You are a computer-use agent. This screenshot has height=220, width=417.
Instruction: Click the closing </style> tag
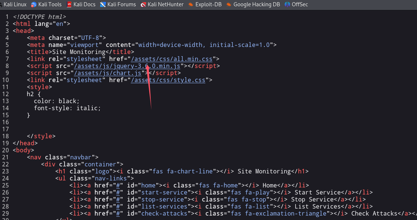(41, 136)
